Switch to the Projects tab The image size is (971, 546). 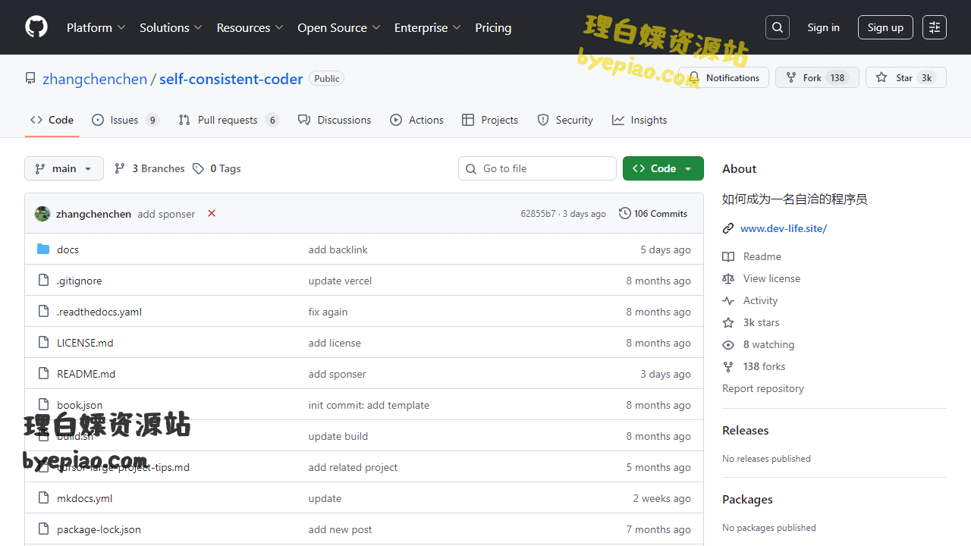(490, 120)
